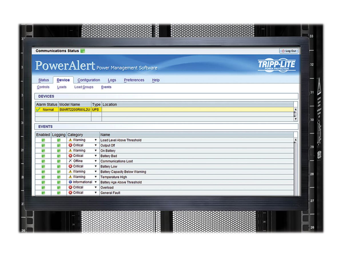Click the informational icon for Battery Age
The width and height of the screenshot is (343, 257).
coord(70,182)
